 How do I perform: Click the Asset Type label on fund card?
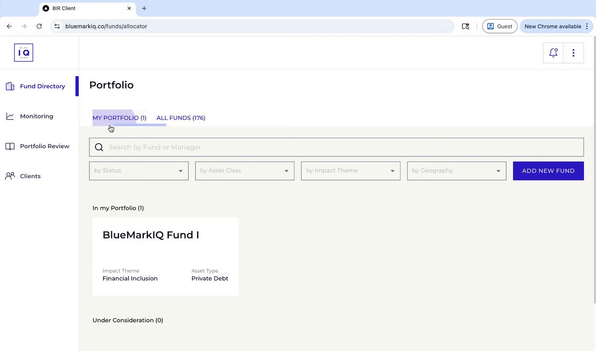205,271
